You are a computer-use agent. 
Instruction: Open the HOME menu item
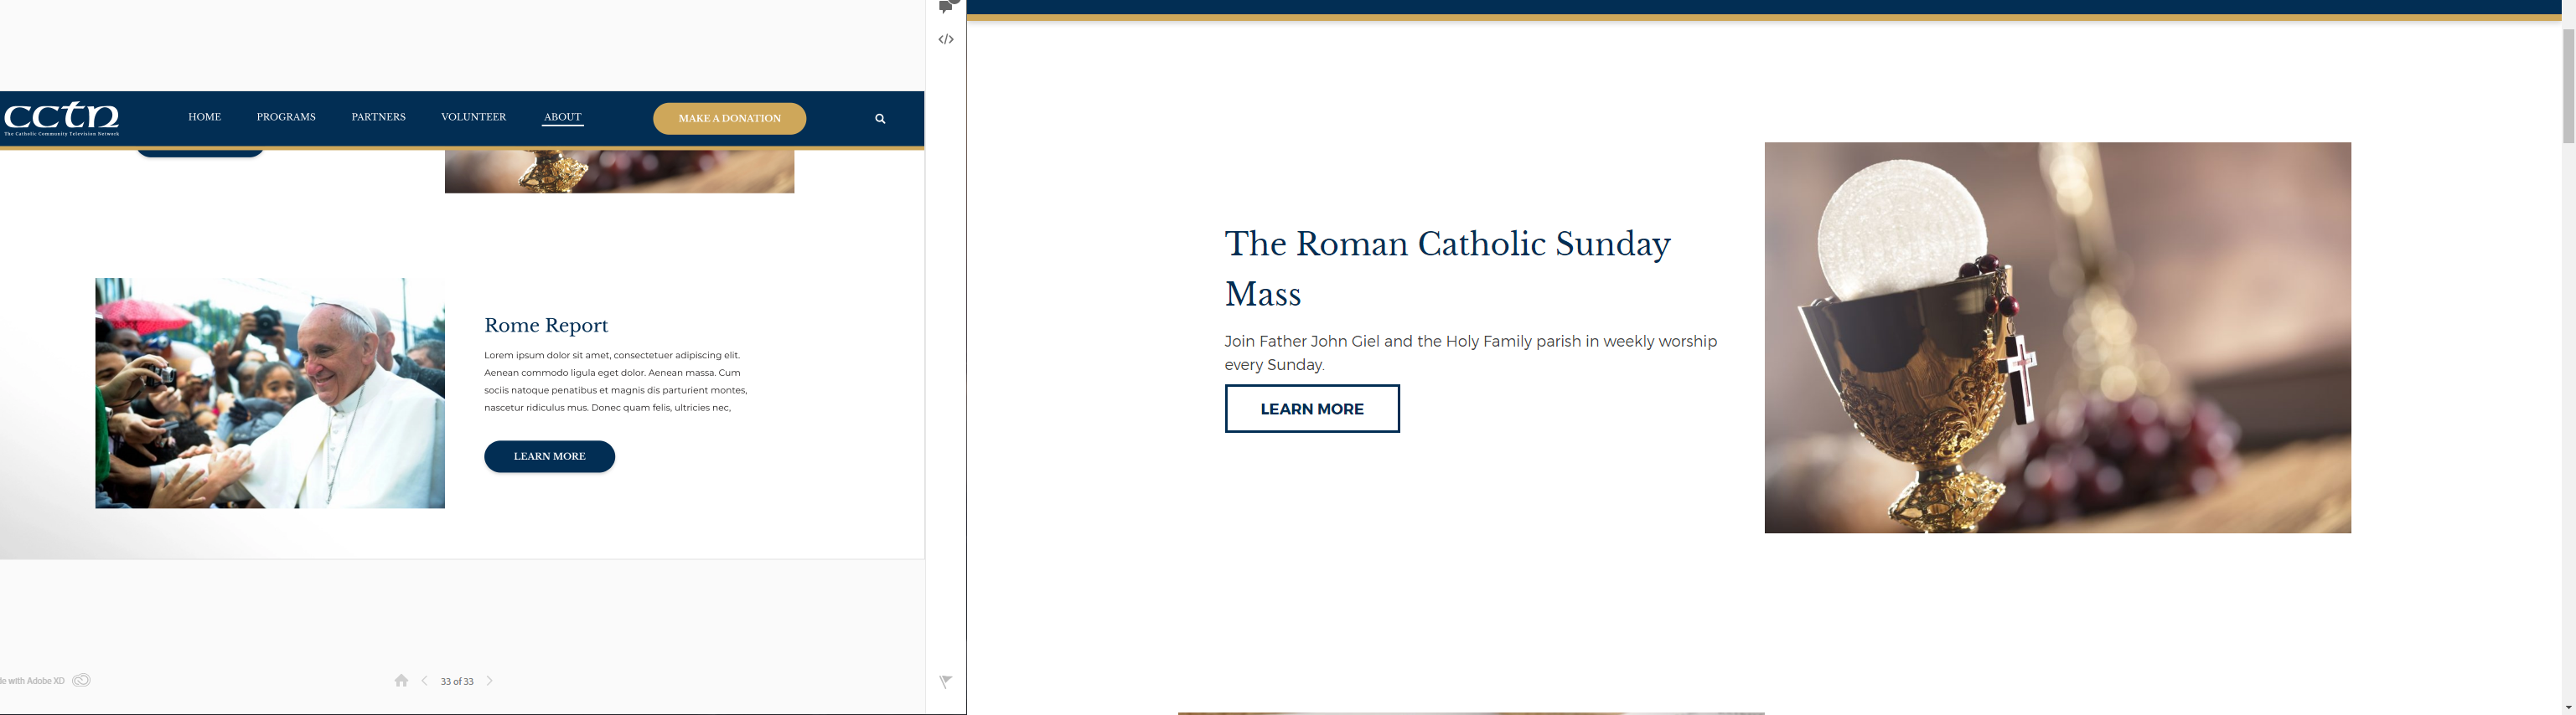205,118
